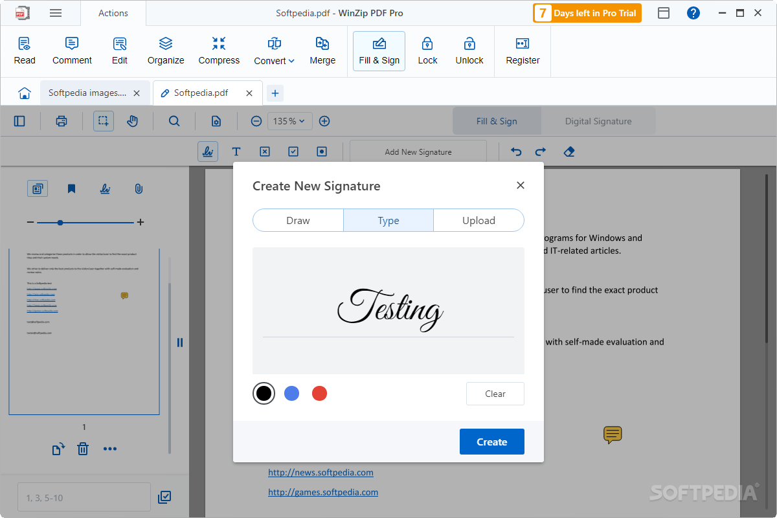Click the thumbnail size slider
Viewport: 777px width, 518px height.
[85, 222]
